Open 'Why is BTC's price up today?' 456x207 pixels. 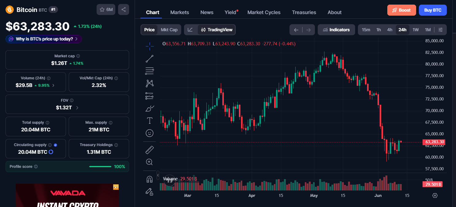44,39
